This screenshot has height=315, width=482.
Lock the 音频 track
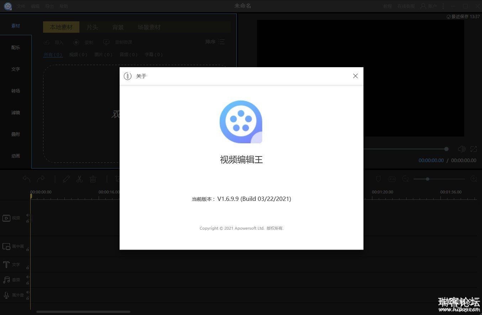[28, 283]
